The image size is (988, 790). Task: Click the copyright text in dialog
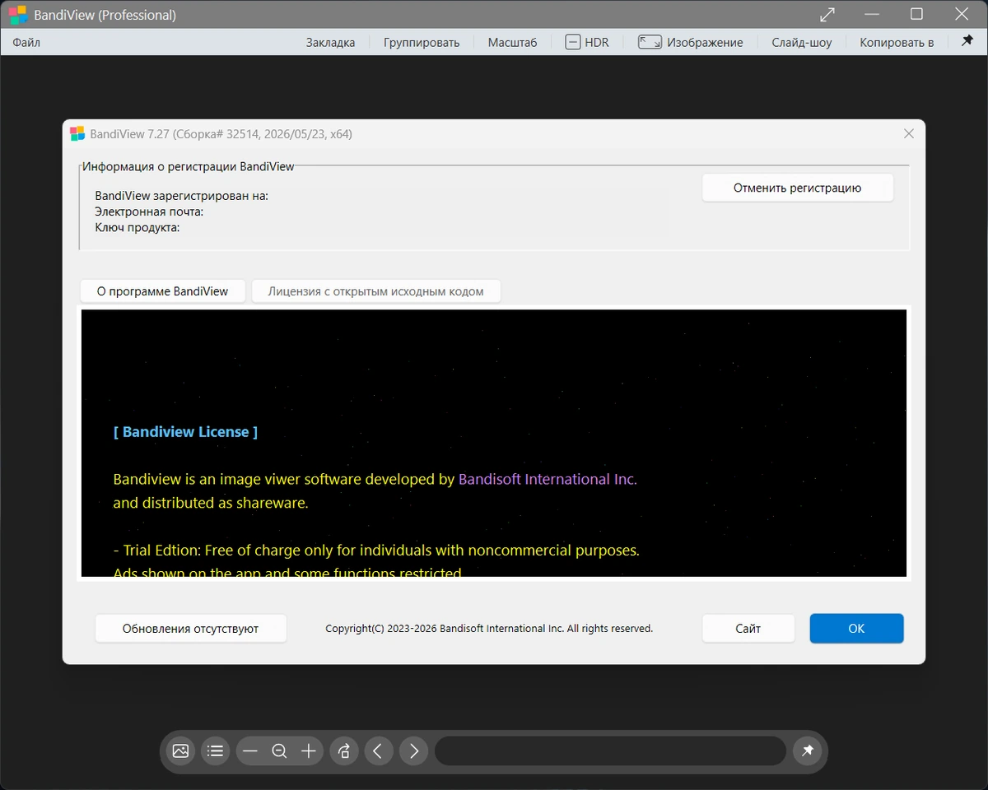pos(489,629)
